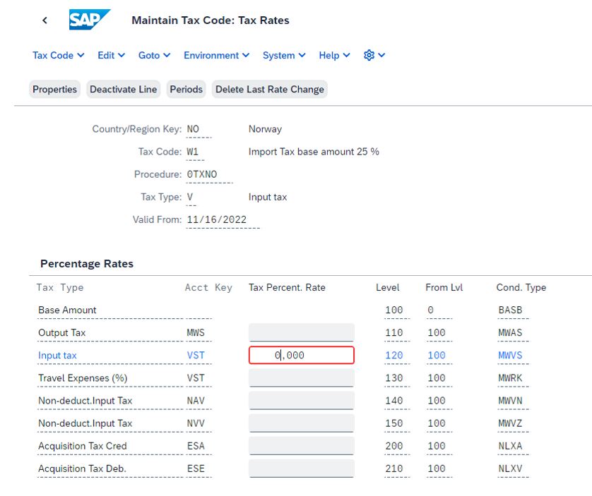The height and width of the screenshot is (496, 592).
Task: Click the ESA account key
Action: pos(196,446)
